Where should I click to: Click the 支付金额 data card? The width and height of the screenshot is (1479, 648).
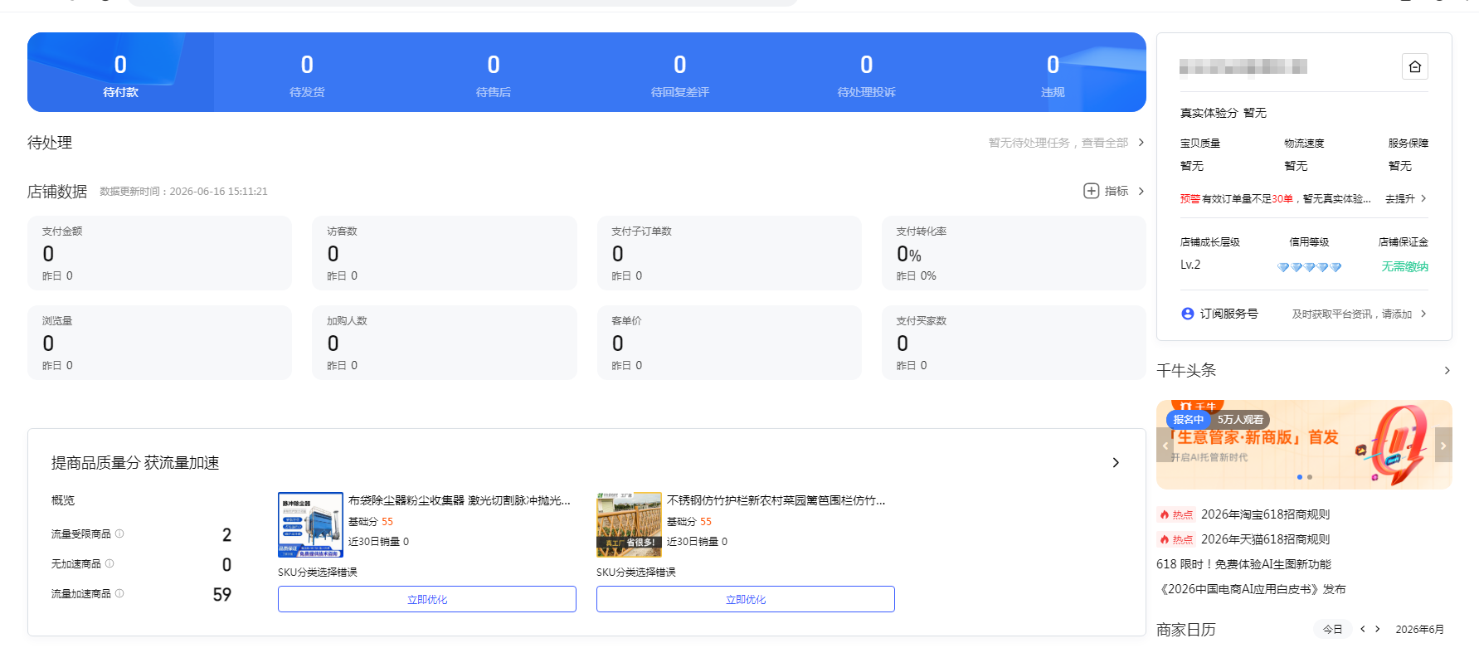coord(159,253)
